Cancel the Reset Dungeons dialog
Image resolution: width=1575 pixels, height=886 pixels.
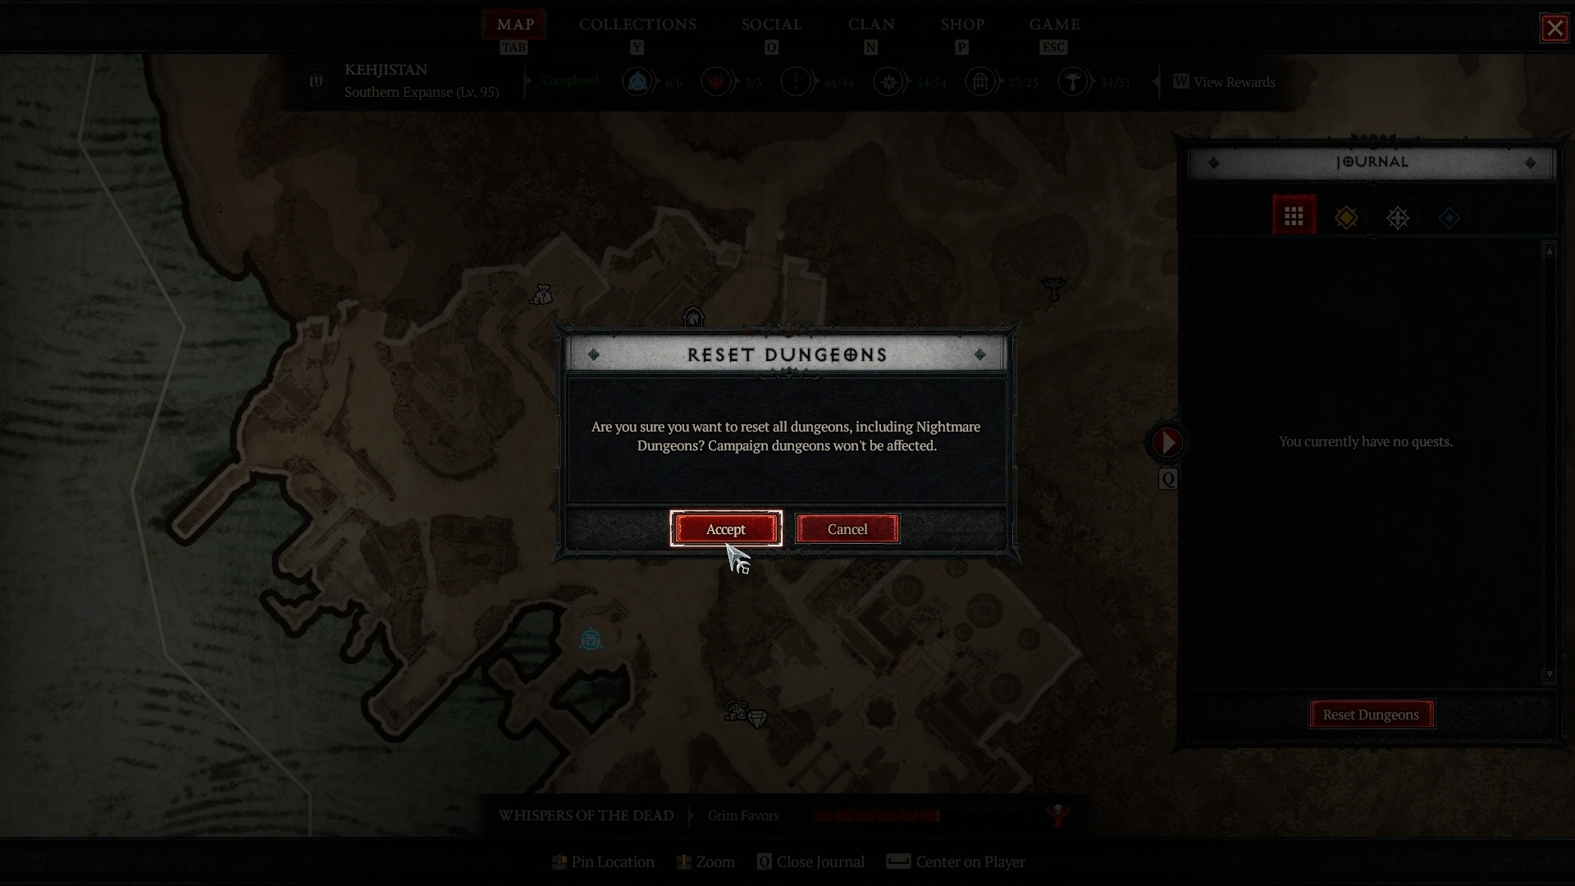pos(847,529)
